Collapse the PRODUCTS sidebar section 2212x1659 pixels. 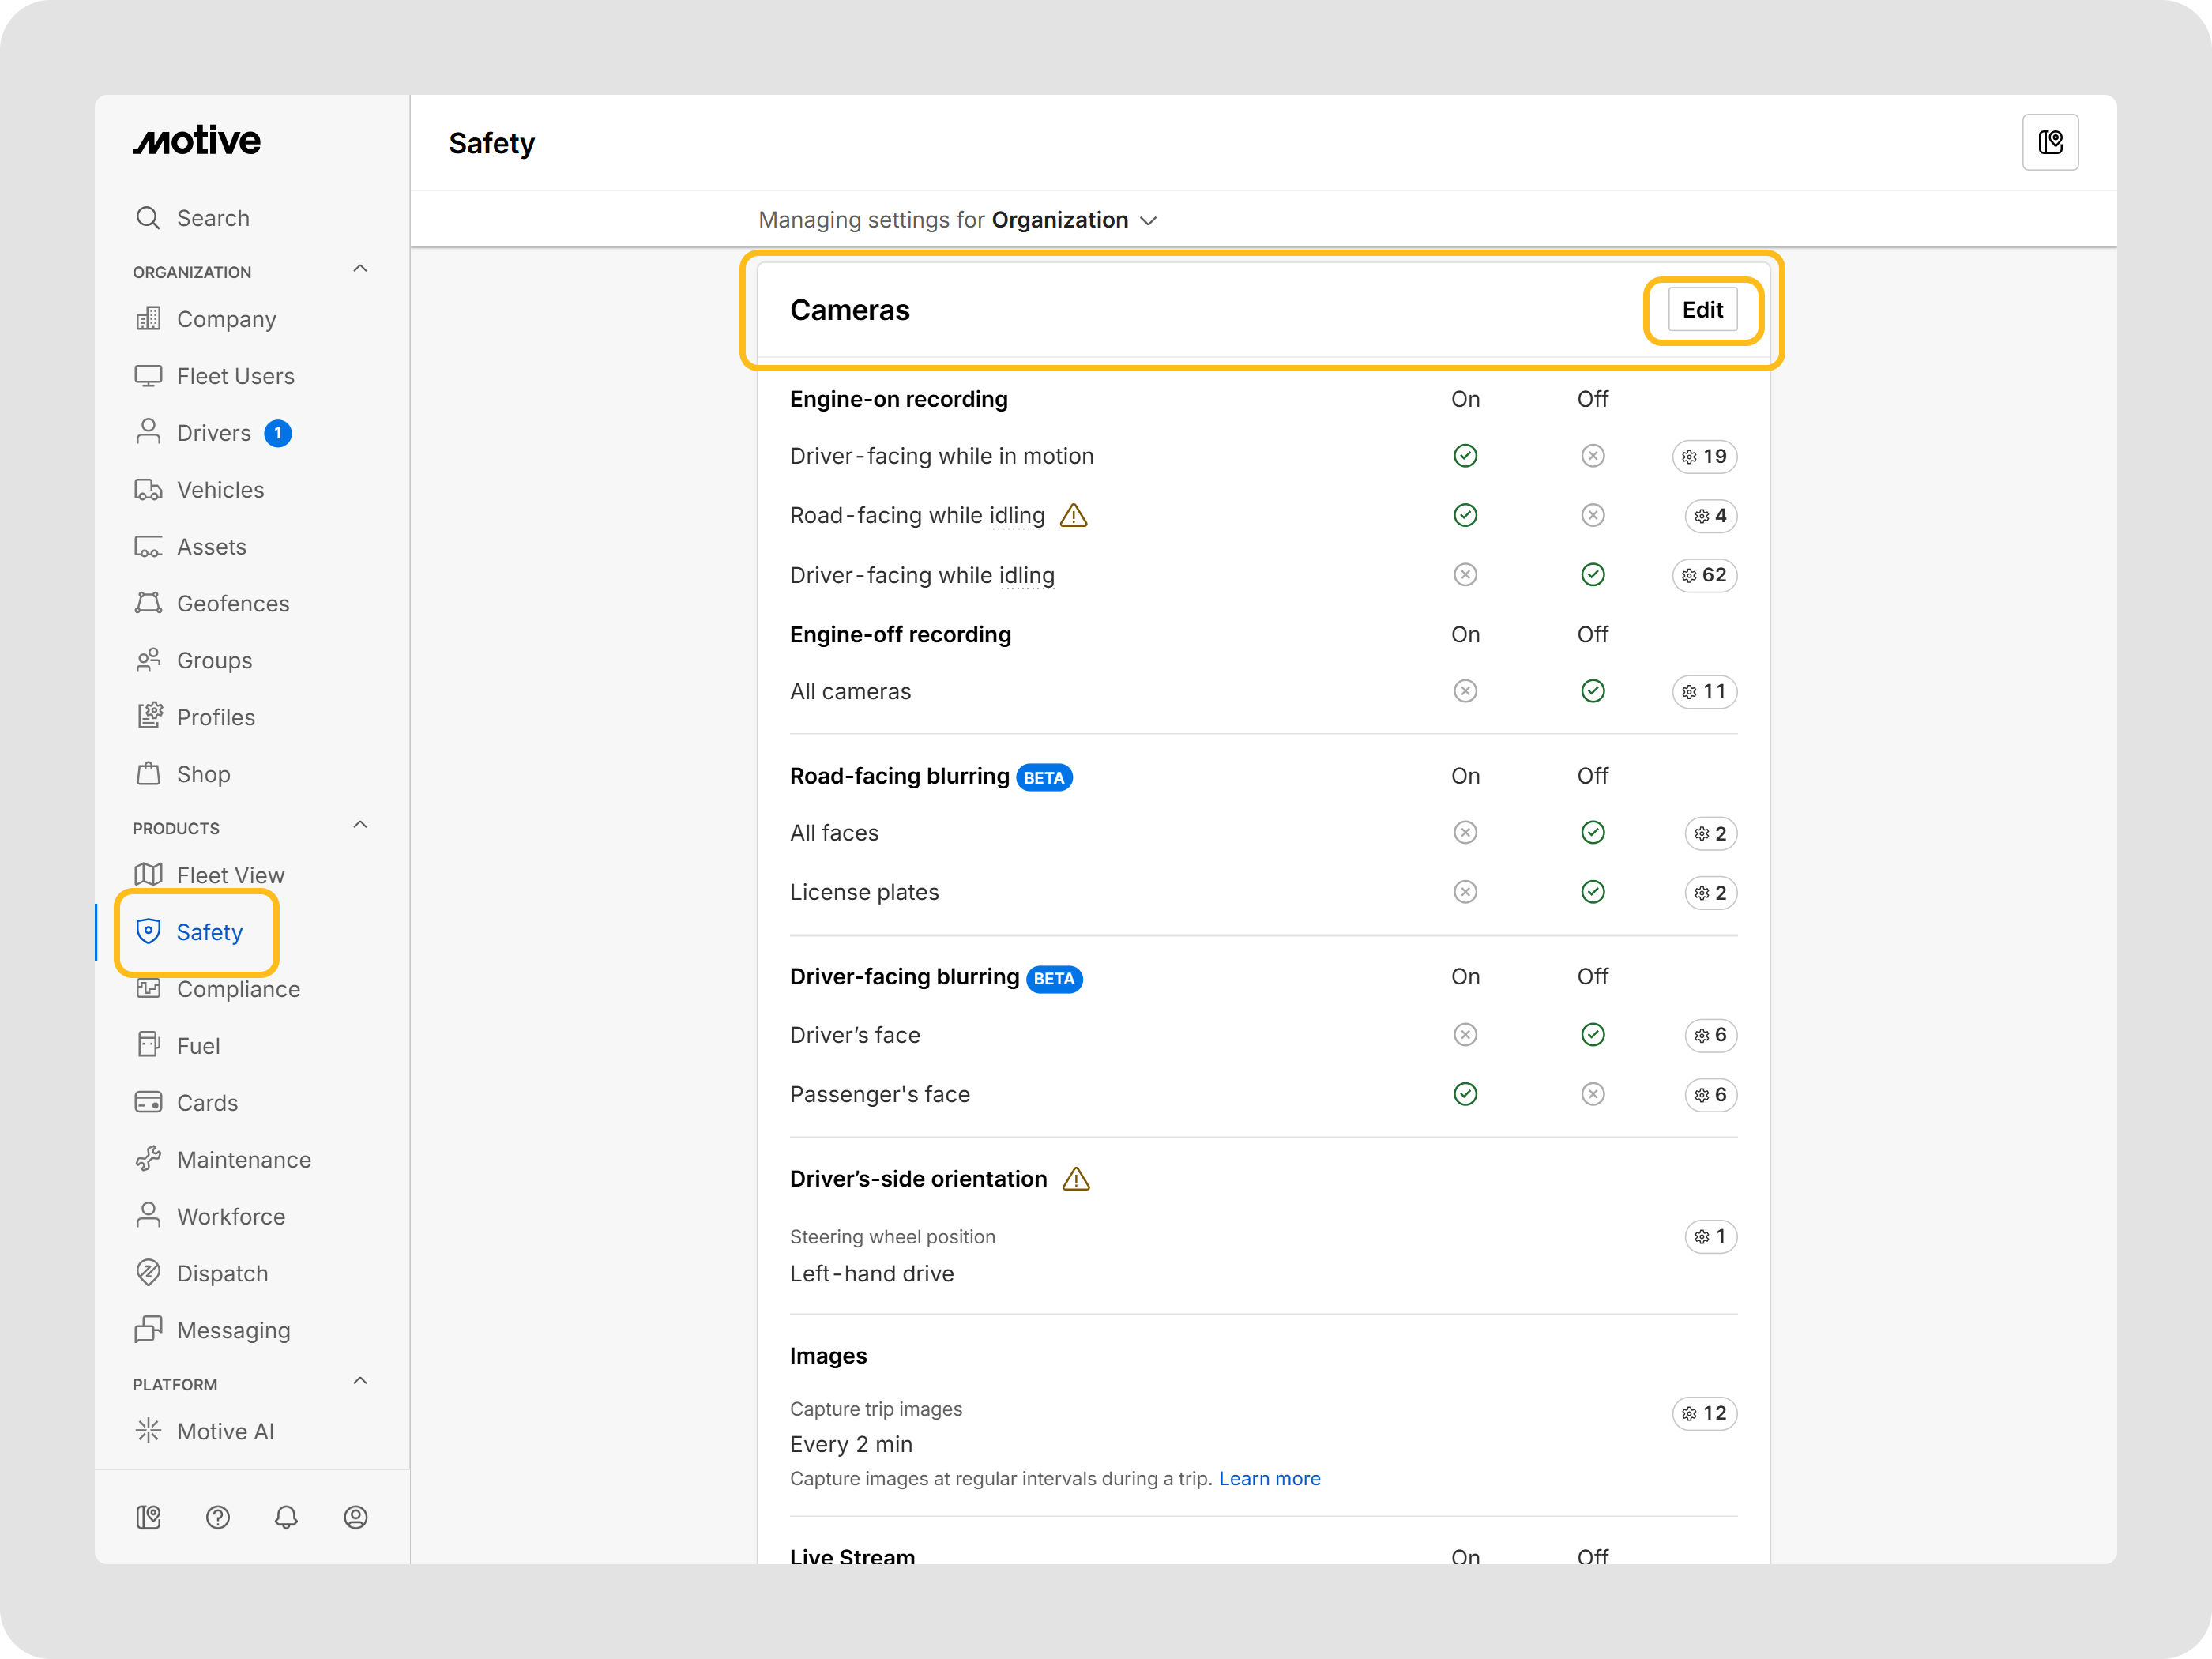tap(360, 825)
